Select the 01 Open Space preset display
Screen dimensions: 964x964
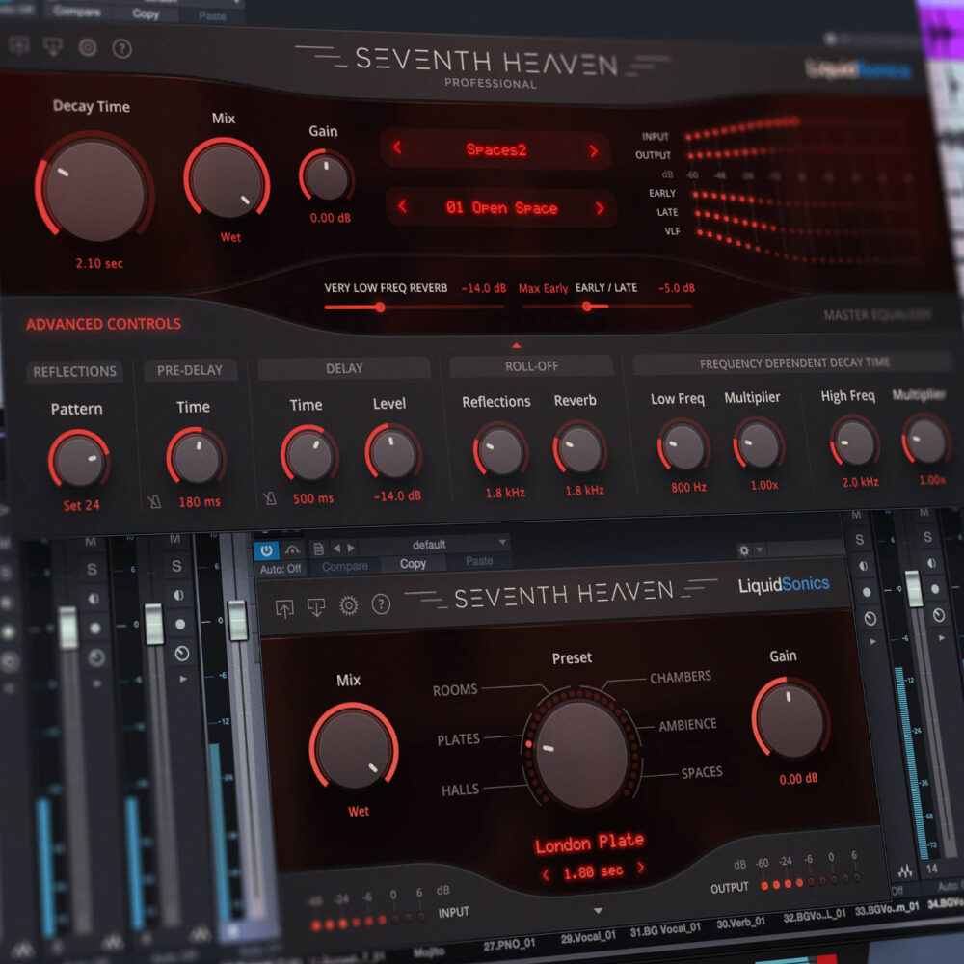pos(501,207)
